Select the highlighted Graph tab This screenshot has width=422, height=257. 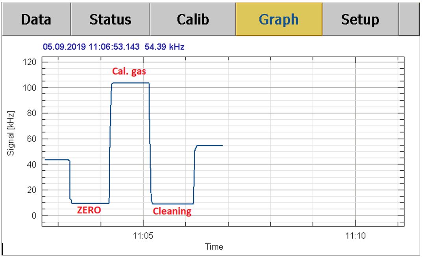pos(279,20)
